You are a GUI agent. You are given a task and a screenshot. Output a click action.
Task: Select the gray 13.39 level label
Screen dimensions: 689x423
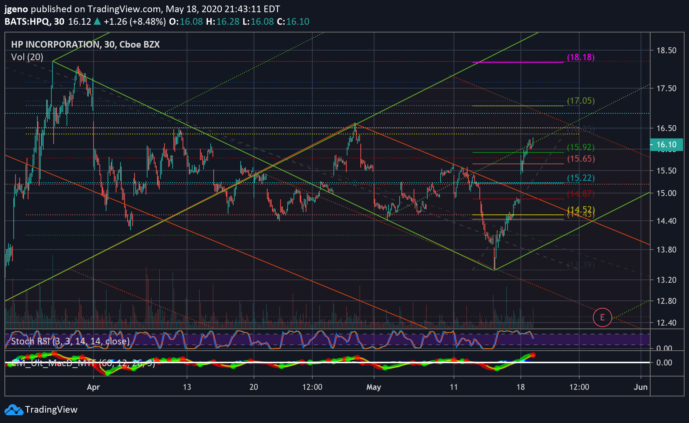pos(581,265)
